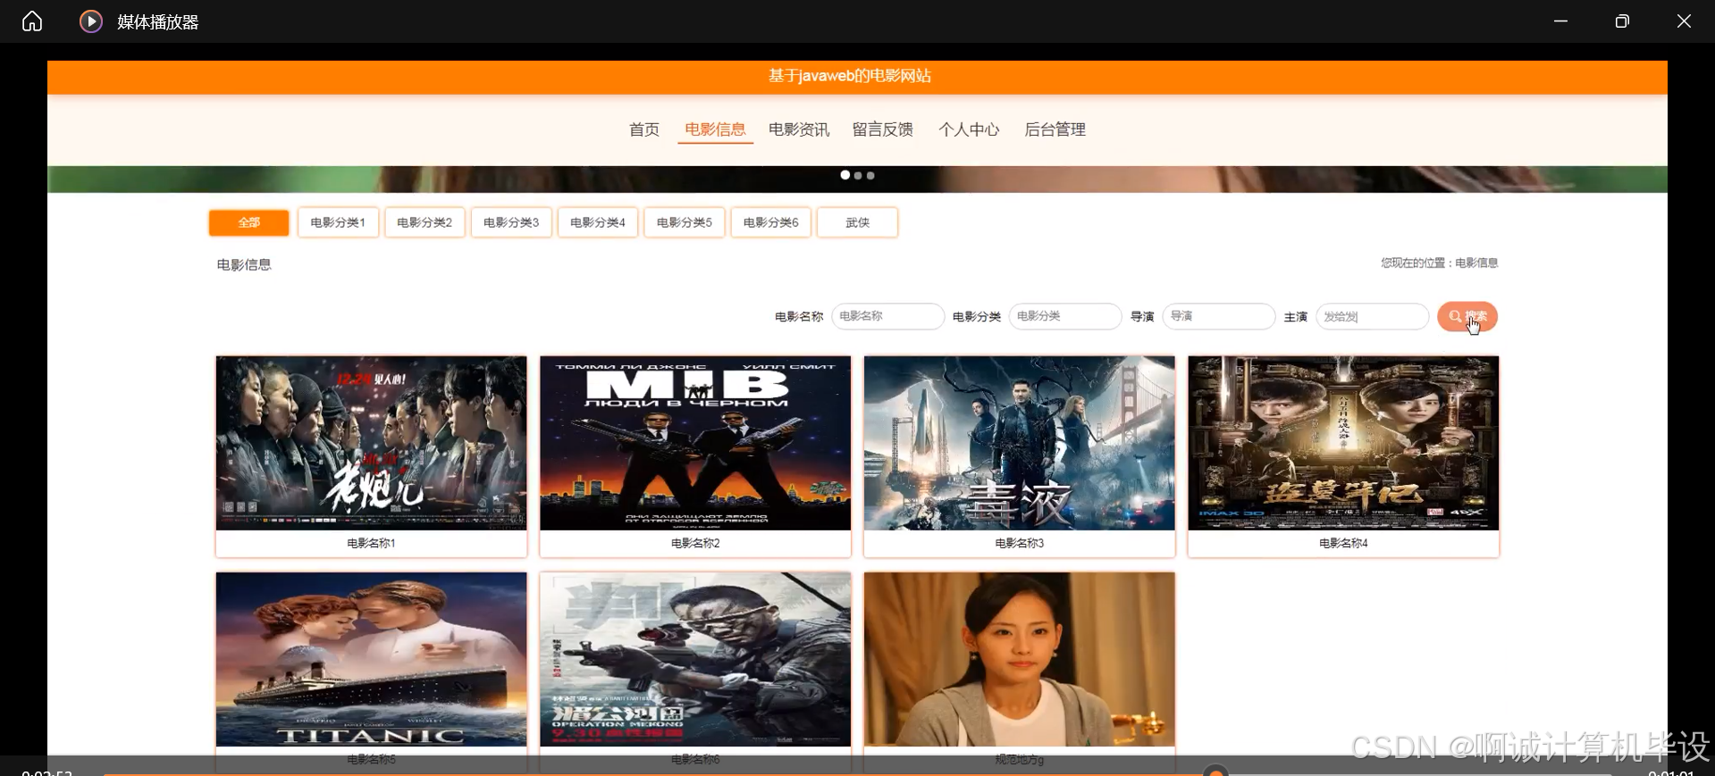Open the 电影名称4 poster
The width and height of the screenshot is (1715, 776).
pos(1343,443)
